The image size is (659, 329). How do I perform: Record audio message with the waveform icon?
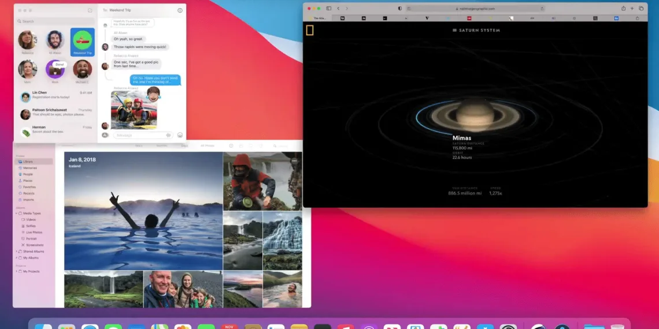[169, 135]
